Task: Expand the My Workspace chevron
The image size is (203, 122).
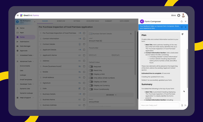Action: pos(35,22)
